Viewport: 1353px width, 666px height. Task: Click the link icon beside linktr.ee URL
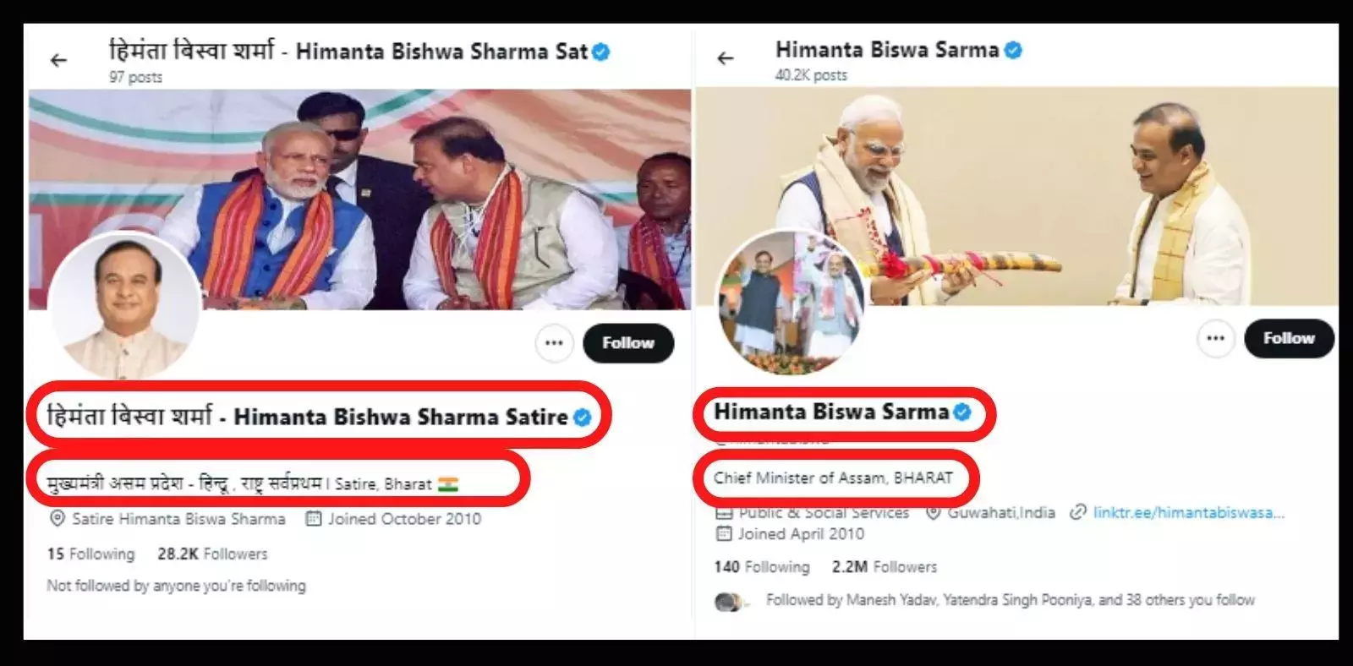coord(1077,512)
